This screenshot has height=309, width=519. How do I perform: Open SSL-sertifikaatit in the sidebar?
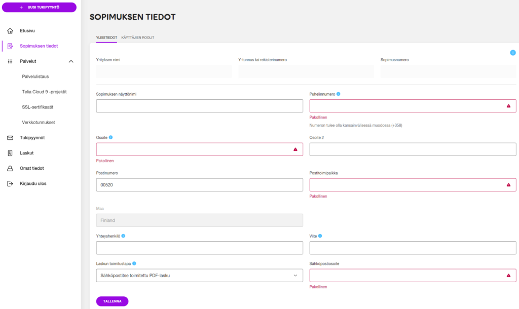38,107
